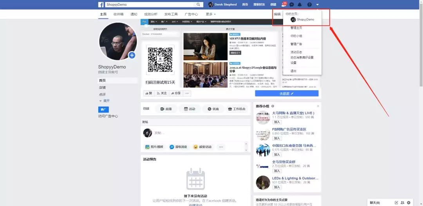
Task: Click the 分享 share button
Action: 175,93
